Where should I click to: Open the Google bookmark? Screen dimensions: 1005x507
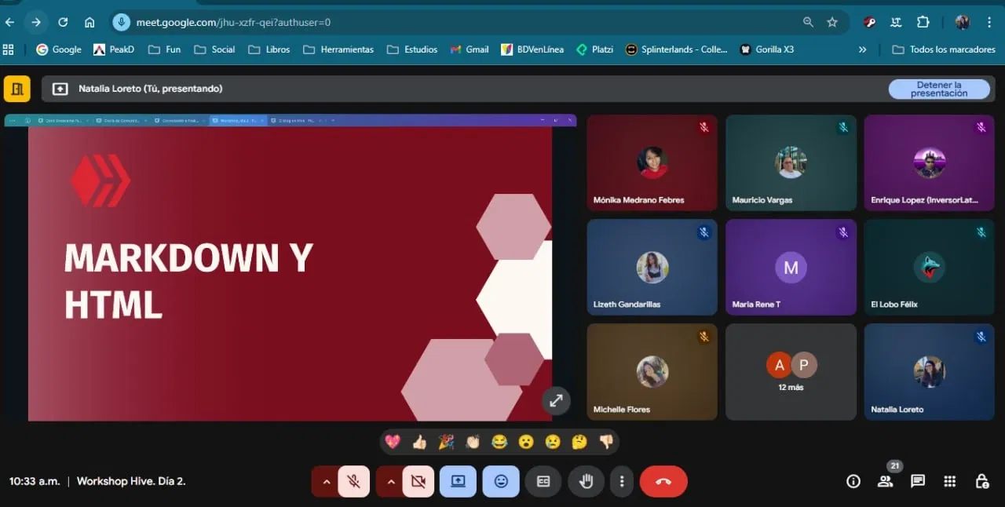[x=59, y=49]
